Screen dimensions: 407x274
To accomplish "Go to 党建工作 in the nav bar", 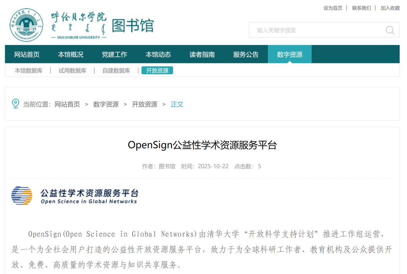I will (114, 54).
